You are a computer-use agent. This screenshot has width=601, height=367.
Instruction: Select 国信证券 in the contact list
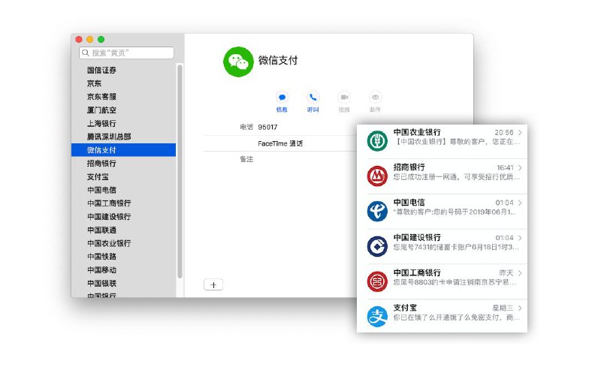coord(101,70)
